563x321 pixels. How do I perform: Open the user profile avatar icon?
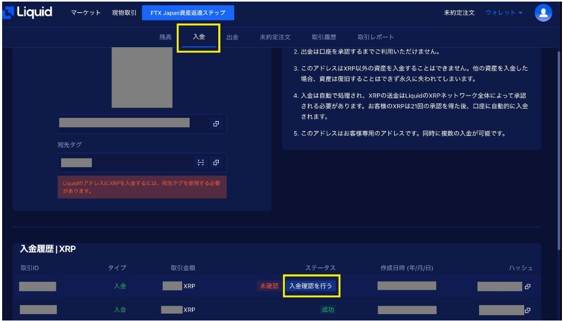[x=543, y=13]
